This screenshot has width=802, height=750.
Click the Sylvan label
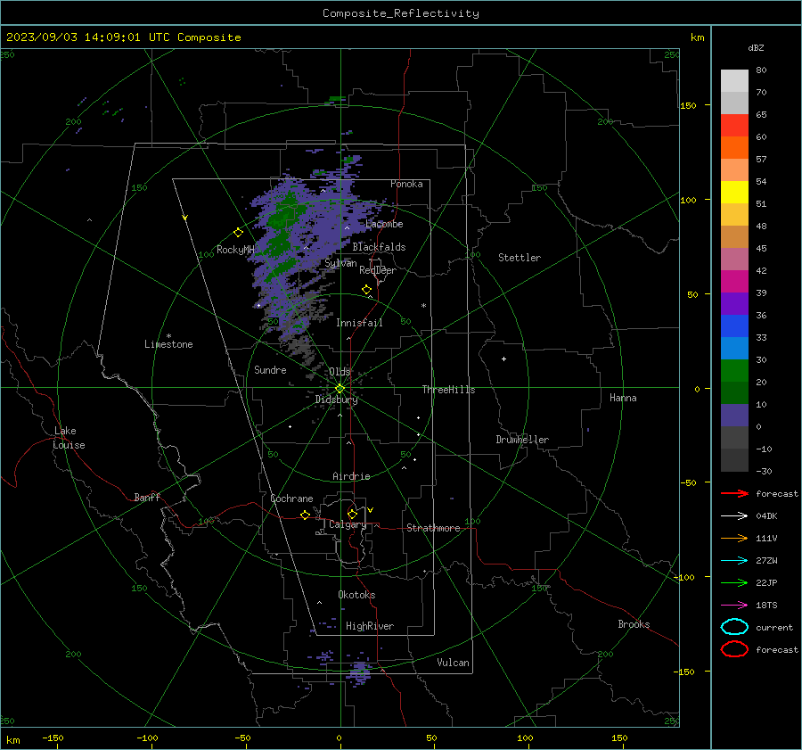click(340, 263)
